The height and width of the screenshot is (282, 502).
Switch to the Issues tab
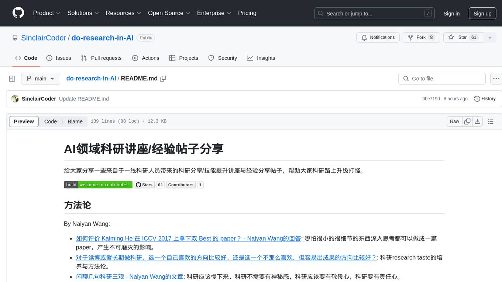pos(59,58)
